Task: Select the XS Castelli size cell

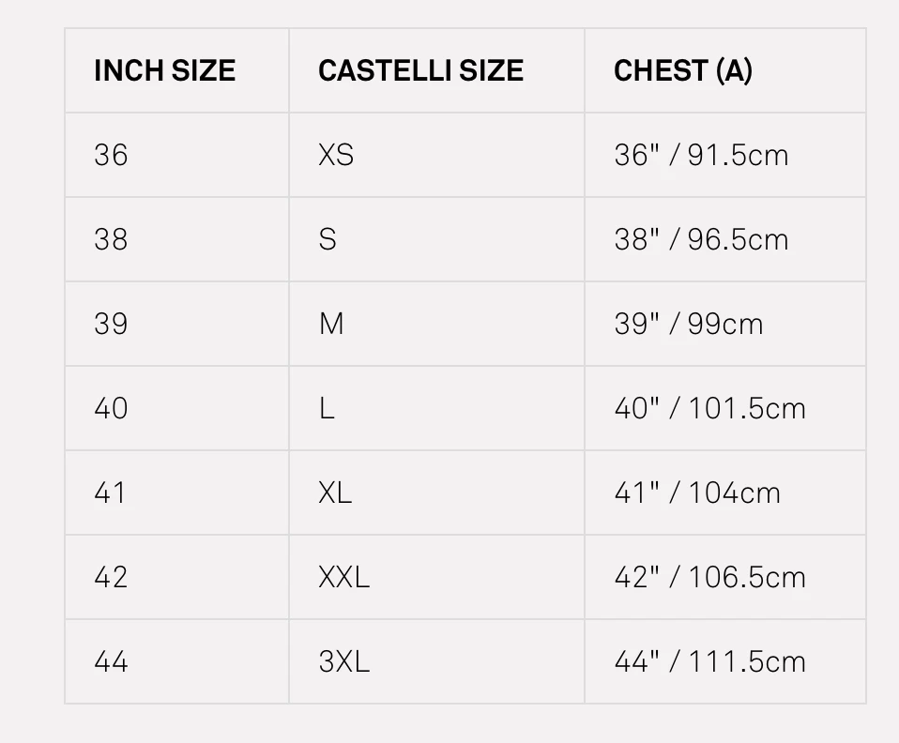Action: pyautogui.click(x=336, y=155)
